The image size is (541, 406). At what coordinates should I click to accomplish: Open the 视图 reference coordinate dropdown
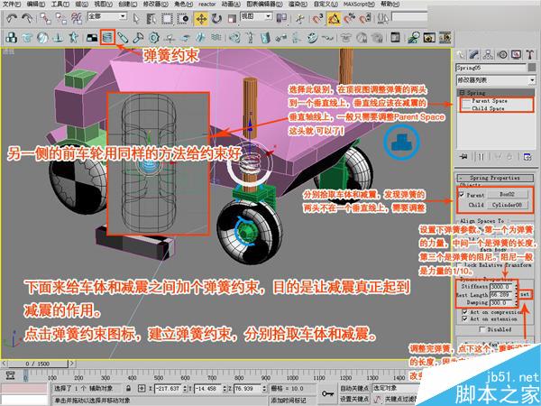click(256, 16)
